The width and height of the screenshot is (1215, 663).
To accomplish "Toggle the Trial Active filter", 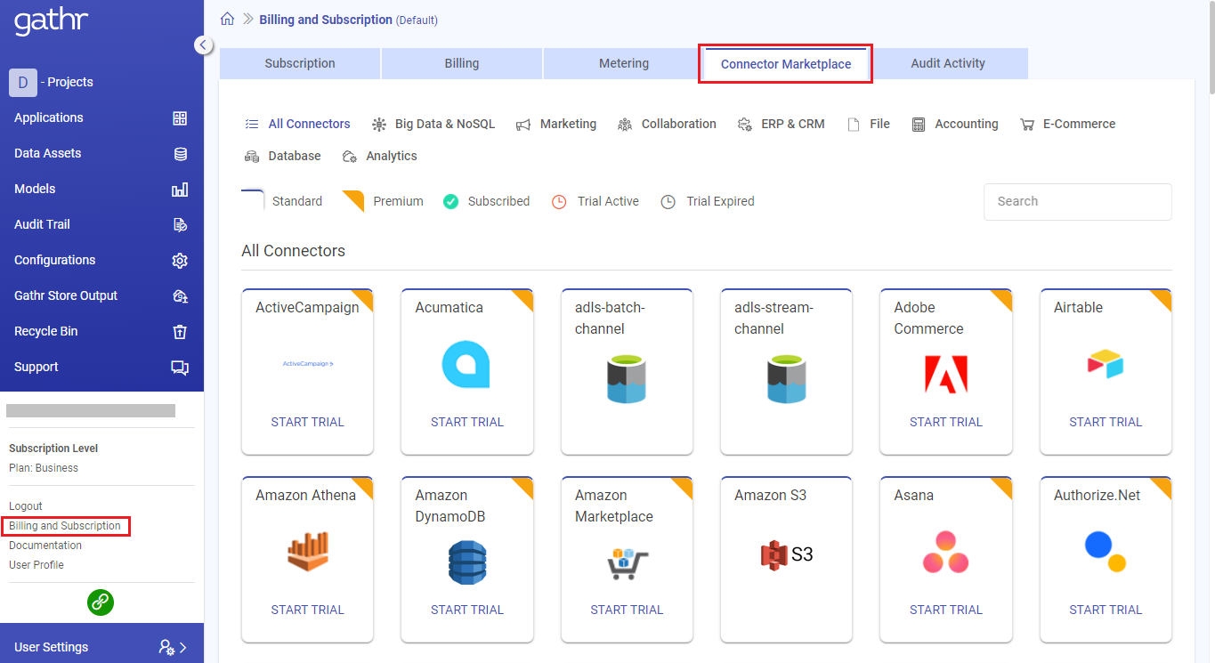I will (x=595, y=201).
